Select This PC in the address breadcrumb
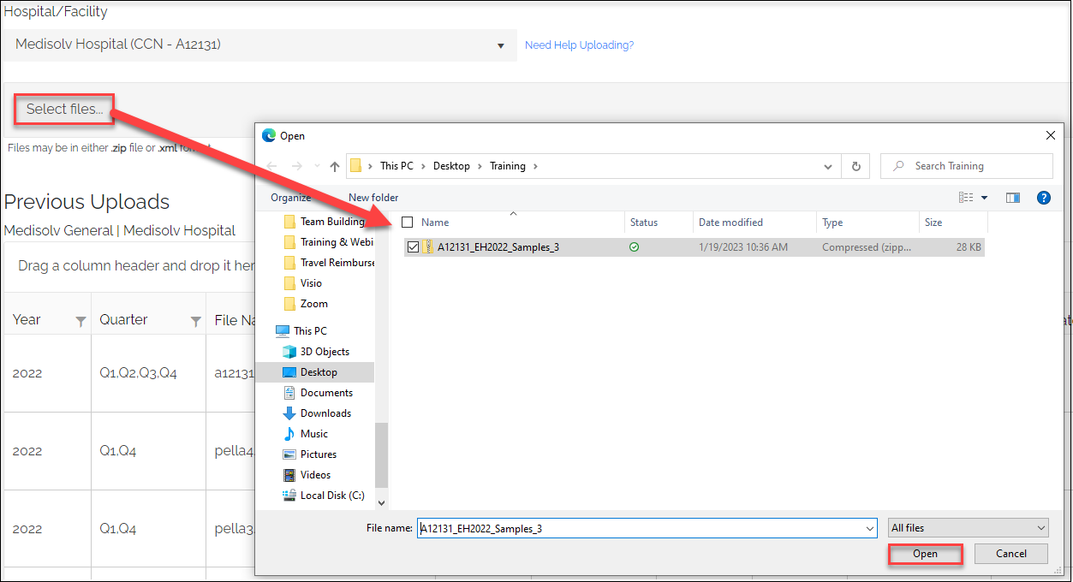Viewport: 1073px width, 582px height. [396, 166]
